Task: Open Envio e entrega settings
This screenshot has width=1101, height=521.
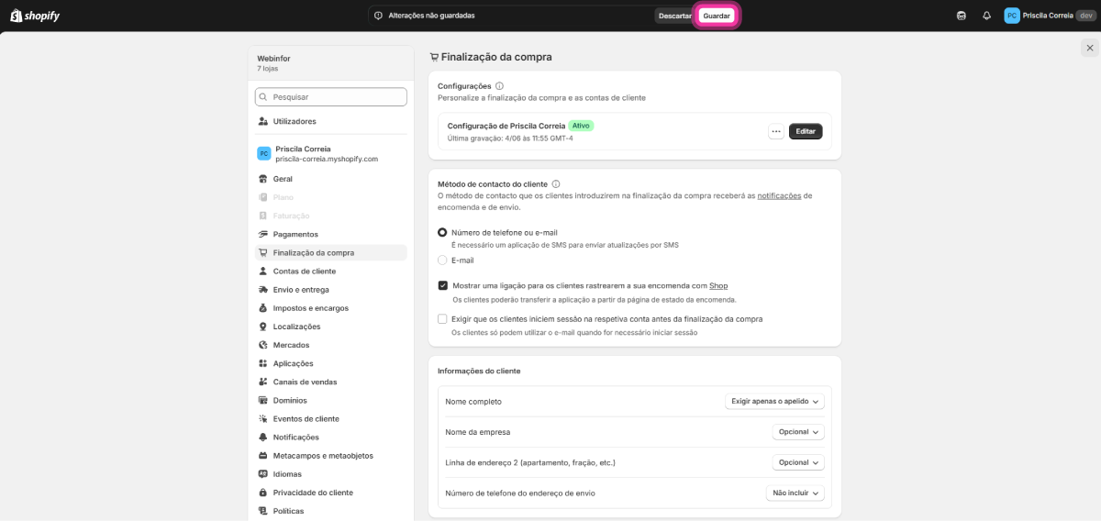Action: 330,289
